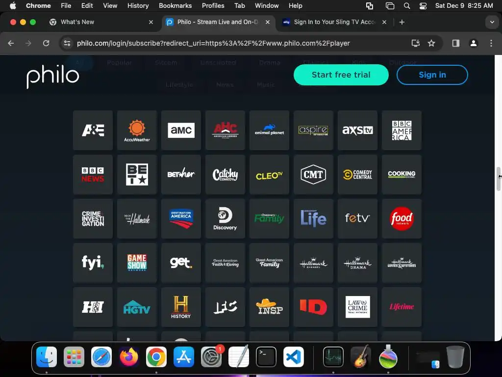Open the IFC channel tile
Image resolution: width=502 pixels, height=377 pixels.
point(226,307)
